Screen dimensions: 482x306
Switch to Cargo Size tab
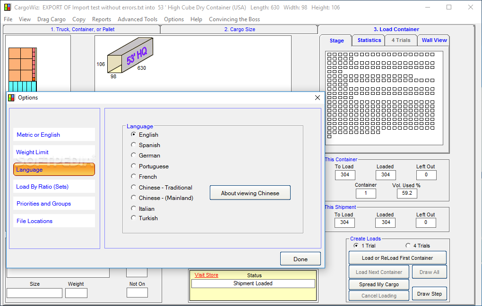(x=240, y=29)
